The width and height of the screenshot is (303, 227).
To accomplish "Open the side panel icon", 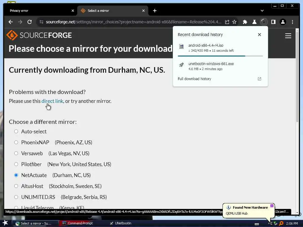I will click(x=273, y=22).
